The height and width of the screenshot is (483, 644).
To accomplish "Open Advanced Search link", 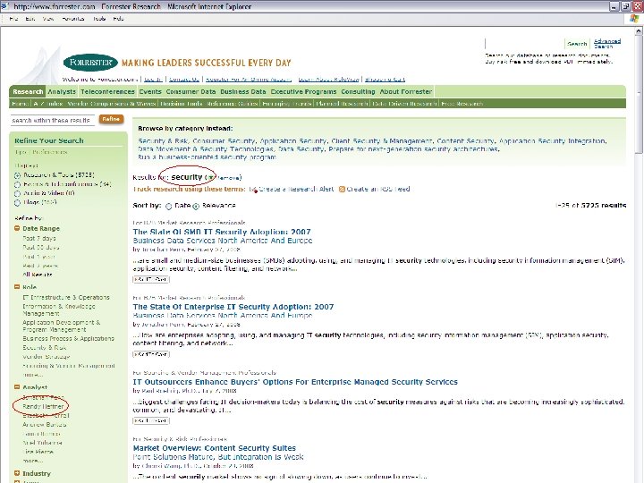I will coord(607,44).
